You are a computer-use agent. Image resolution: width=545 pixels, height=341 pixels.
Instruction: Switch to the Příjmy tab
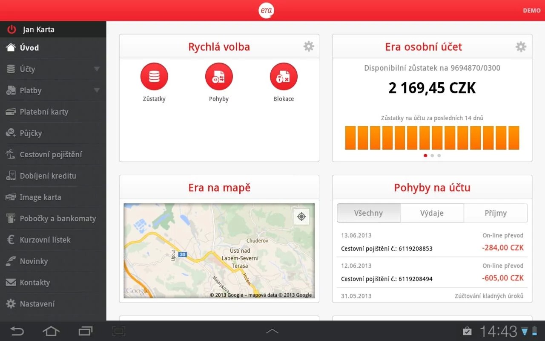click(x=496, y=213)
